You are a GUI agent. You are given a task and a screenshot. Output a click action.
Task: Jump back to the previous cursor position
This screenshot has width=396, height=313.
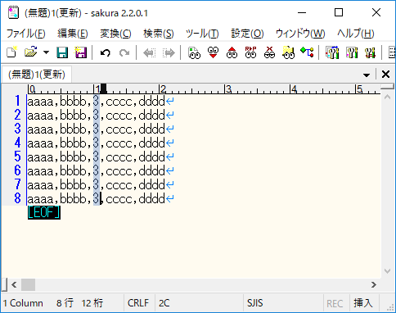[x=150, y=52]
